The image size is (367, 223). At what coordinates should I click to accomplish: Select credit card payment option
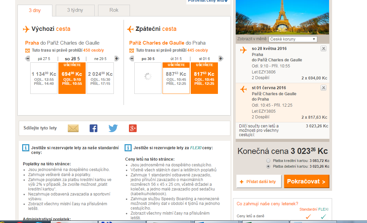(268, 161)
